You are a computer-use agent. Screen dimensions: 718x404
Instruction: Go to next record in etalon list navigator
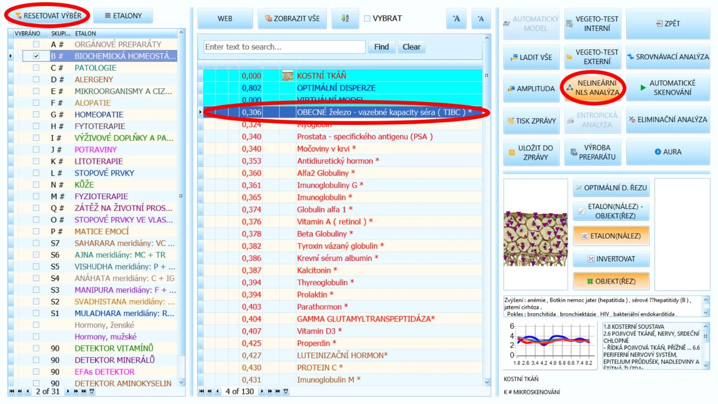262,391
